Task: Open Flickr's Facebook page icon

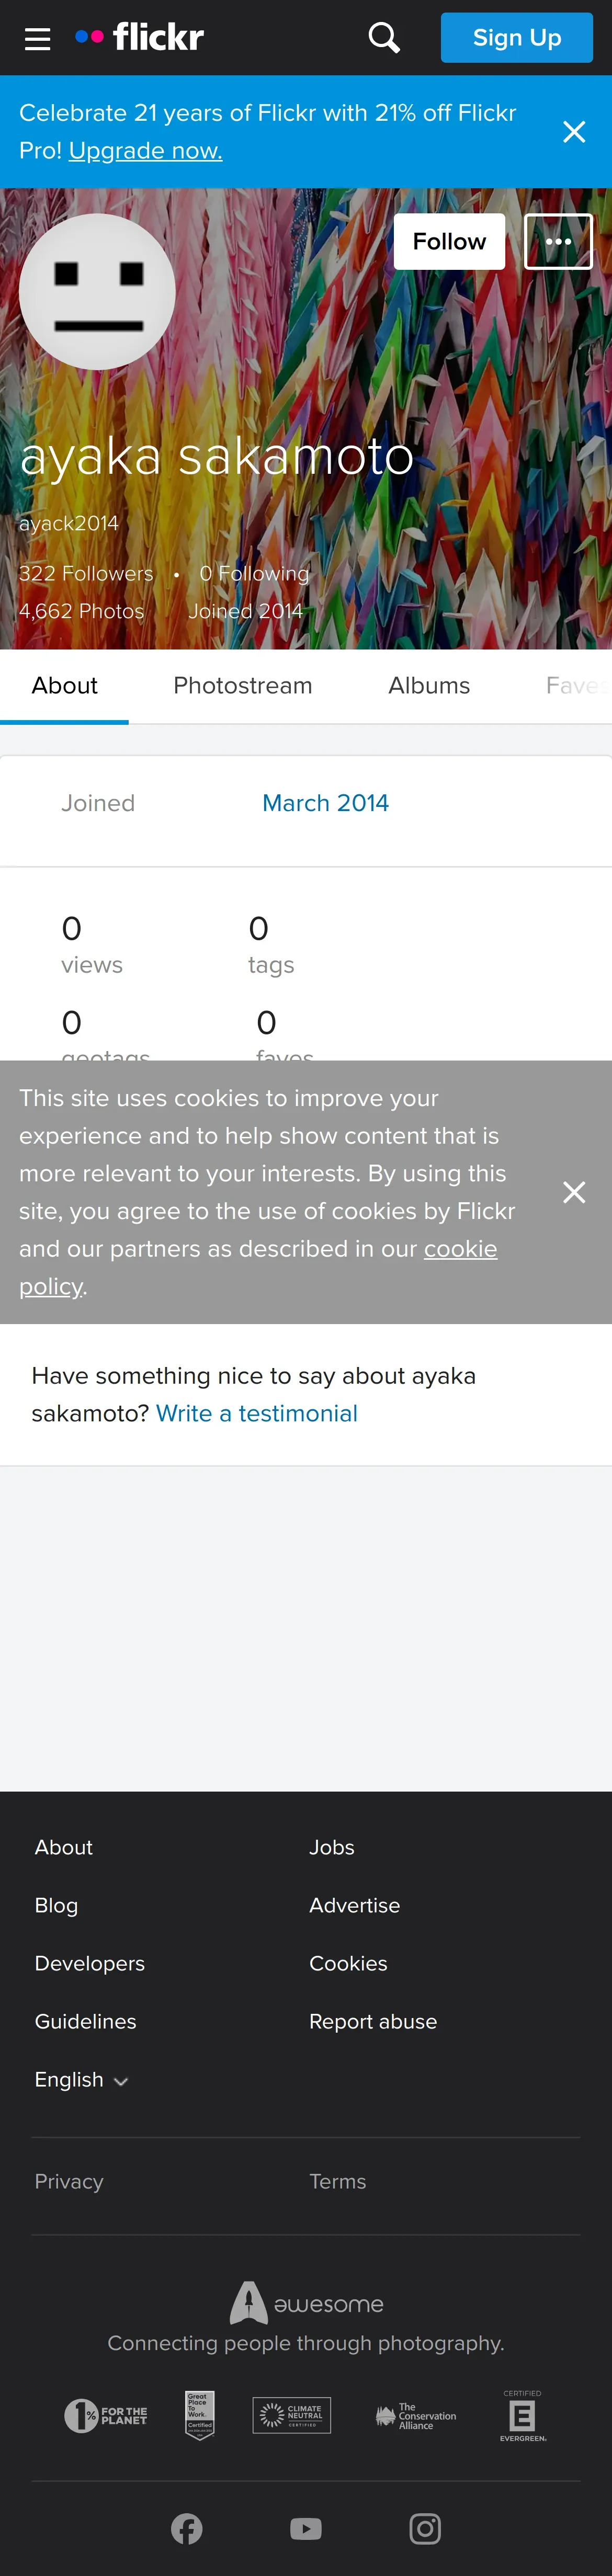Action: coord(186,2529)
